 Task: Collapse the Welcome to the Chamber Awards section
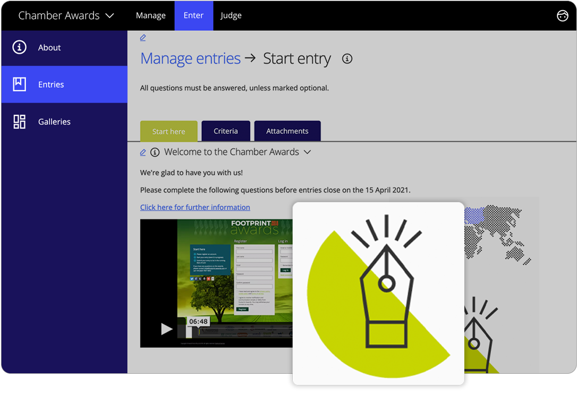pos(307,152)
